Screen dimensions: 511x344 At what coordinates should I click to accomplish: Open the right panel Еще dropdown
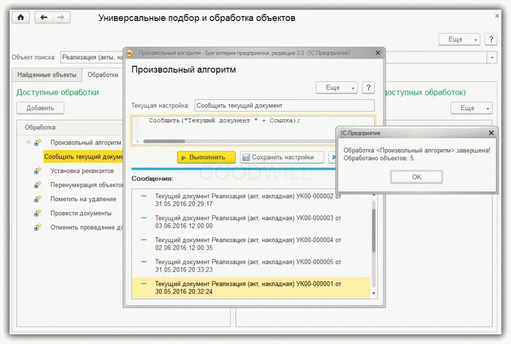click(471, 108)
